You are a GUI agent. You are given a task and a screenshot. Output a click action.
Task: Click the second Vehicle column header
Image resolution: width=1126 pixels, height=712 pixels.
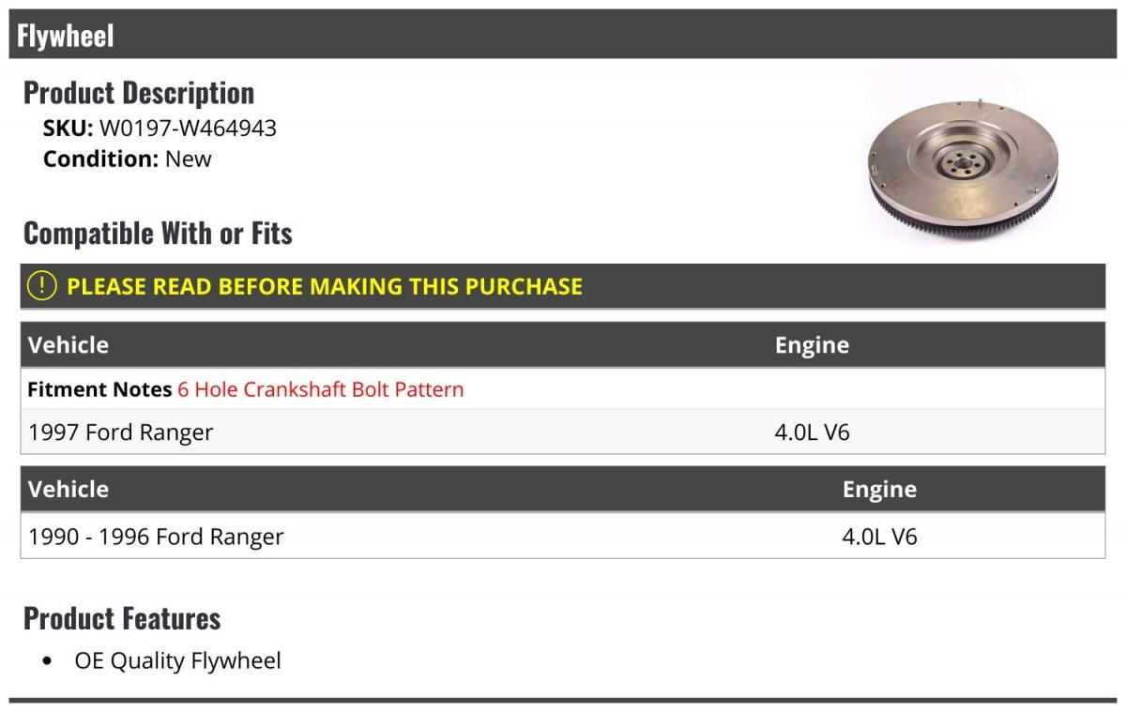click(68, 489)
